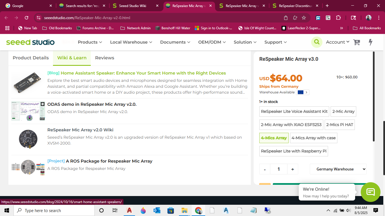Select the 2-Mic Array option
Image resolution: width=385 pixels, height=216 pixels.
click(x=343, y=111)
